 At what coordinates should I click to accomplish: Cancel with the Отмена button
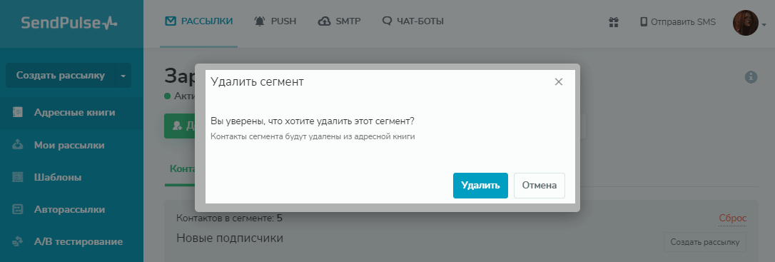coord(540,186)
